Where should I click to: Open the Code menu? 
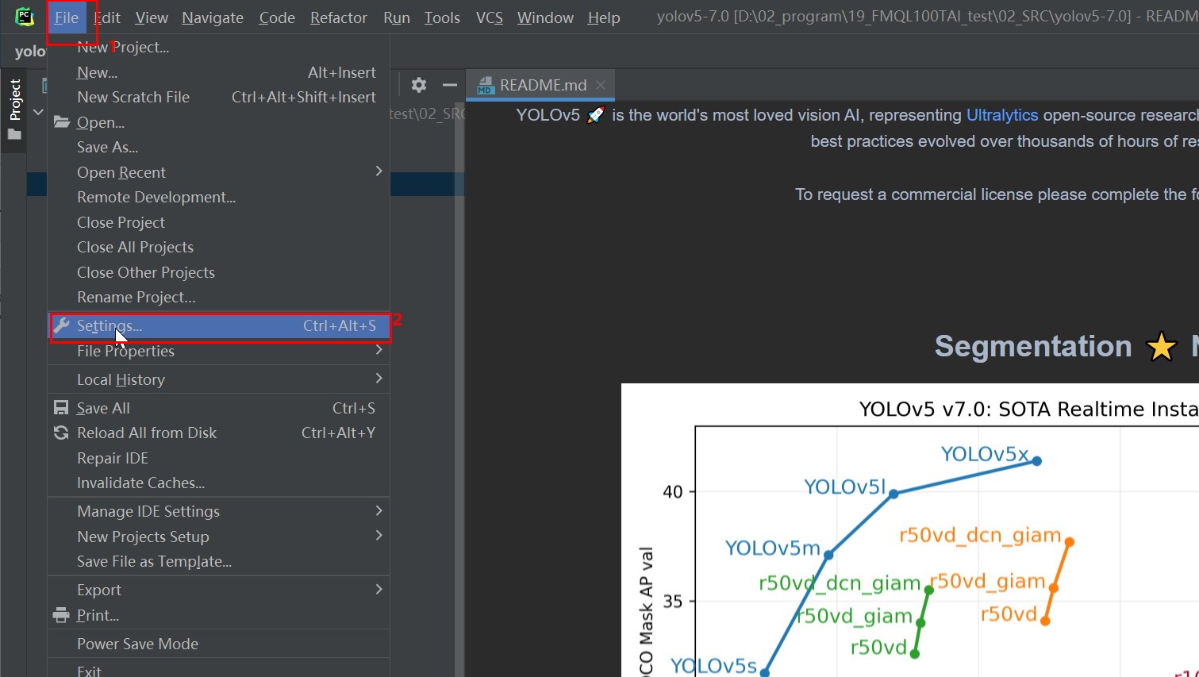277,17
